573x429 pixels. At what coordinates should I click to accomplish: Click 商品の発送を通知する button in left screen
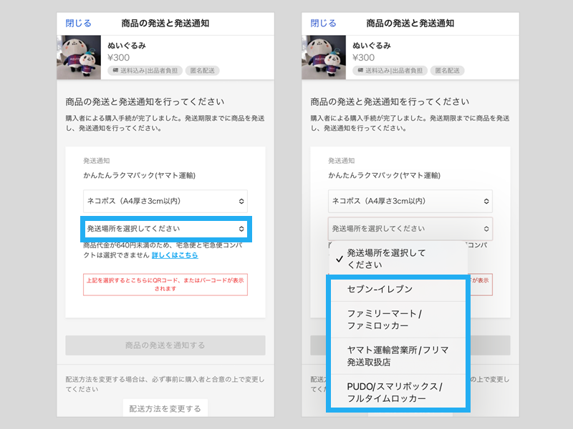coord(165,345)
